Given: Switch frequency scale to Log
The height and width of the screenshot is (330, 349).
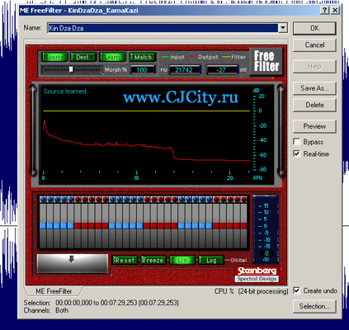Looking at the screenshot, I should point(211,260).
